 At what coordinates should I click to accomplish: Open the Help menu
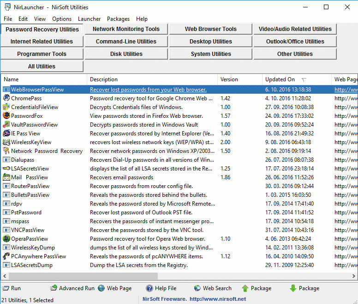[142, 19]
